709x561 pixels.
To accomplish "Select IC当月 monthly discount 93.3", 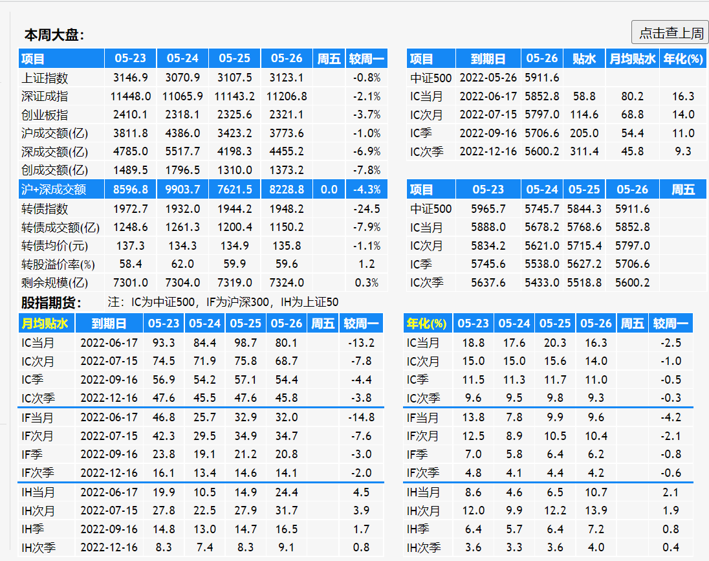I will point(164,343).
